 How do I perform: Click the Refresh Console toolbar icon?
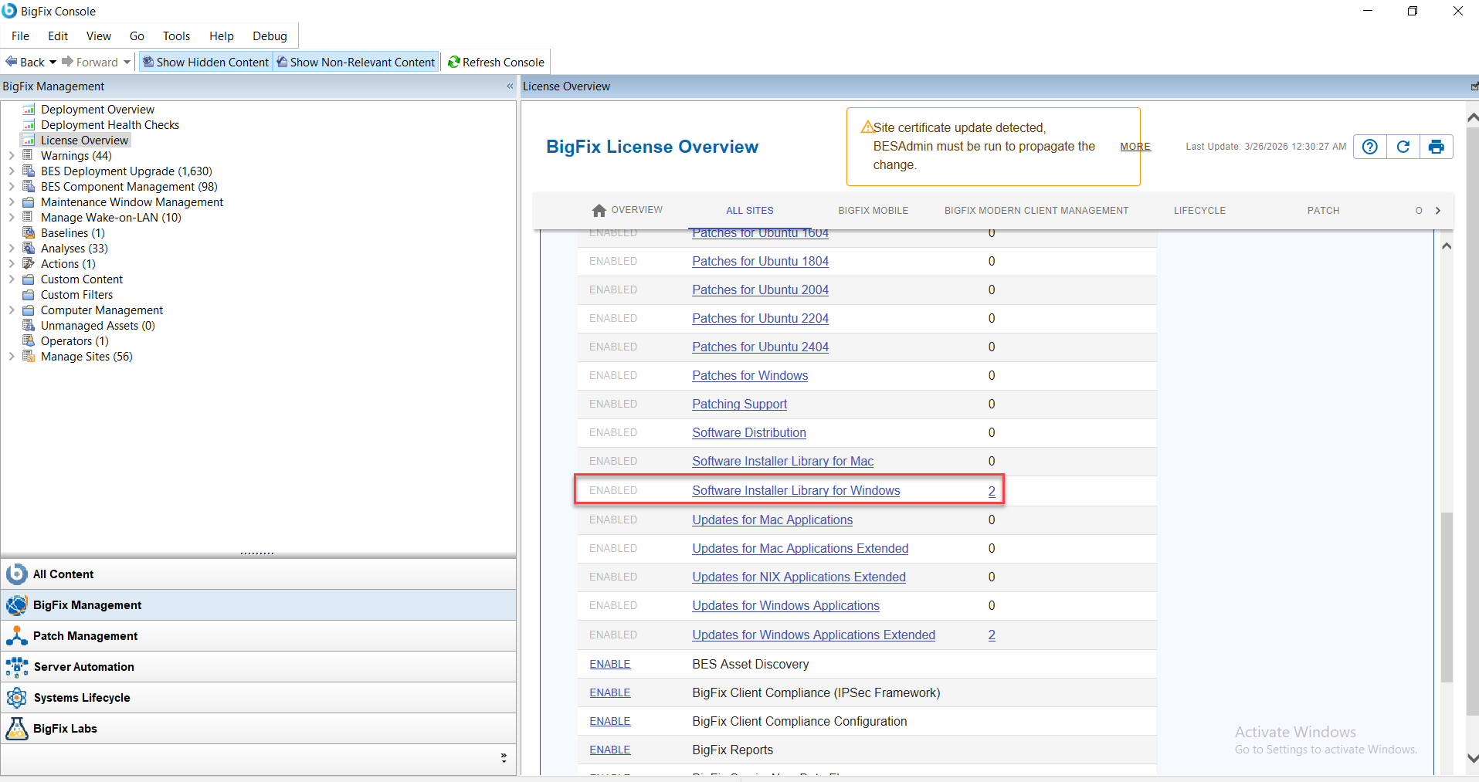pyautogui.click(x=454, y=62)
